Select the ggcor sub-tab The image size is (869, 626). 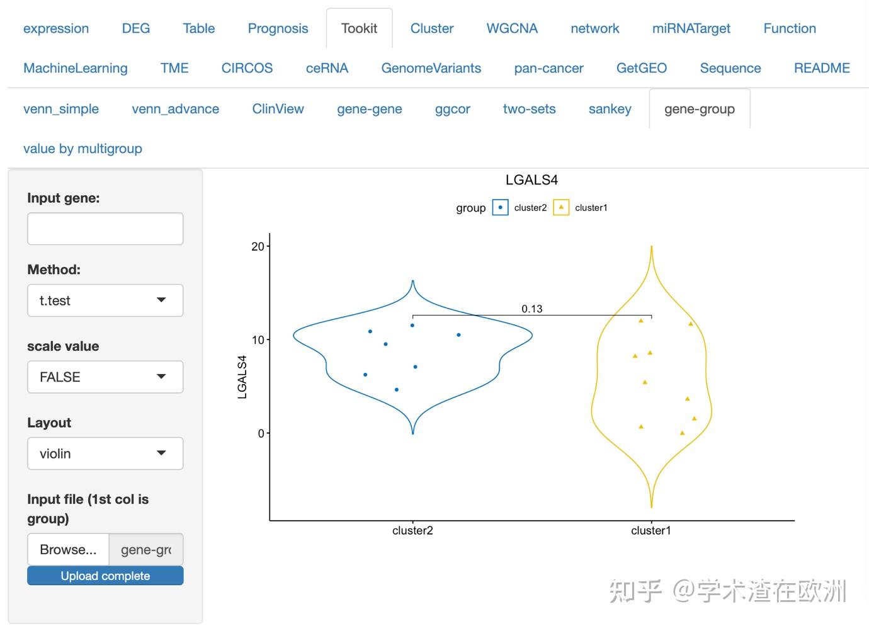(x=452, y=109)
